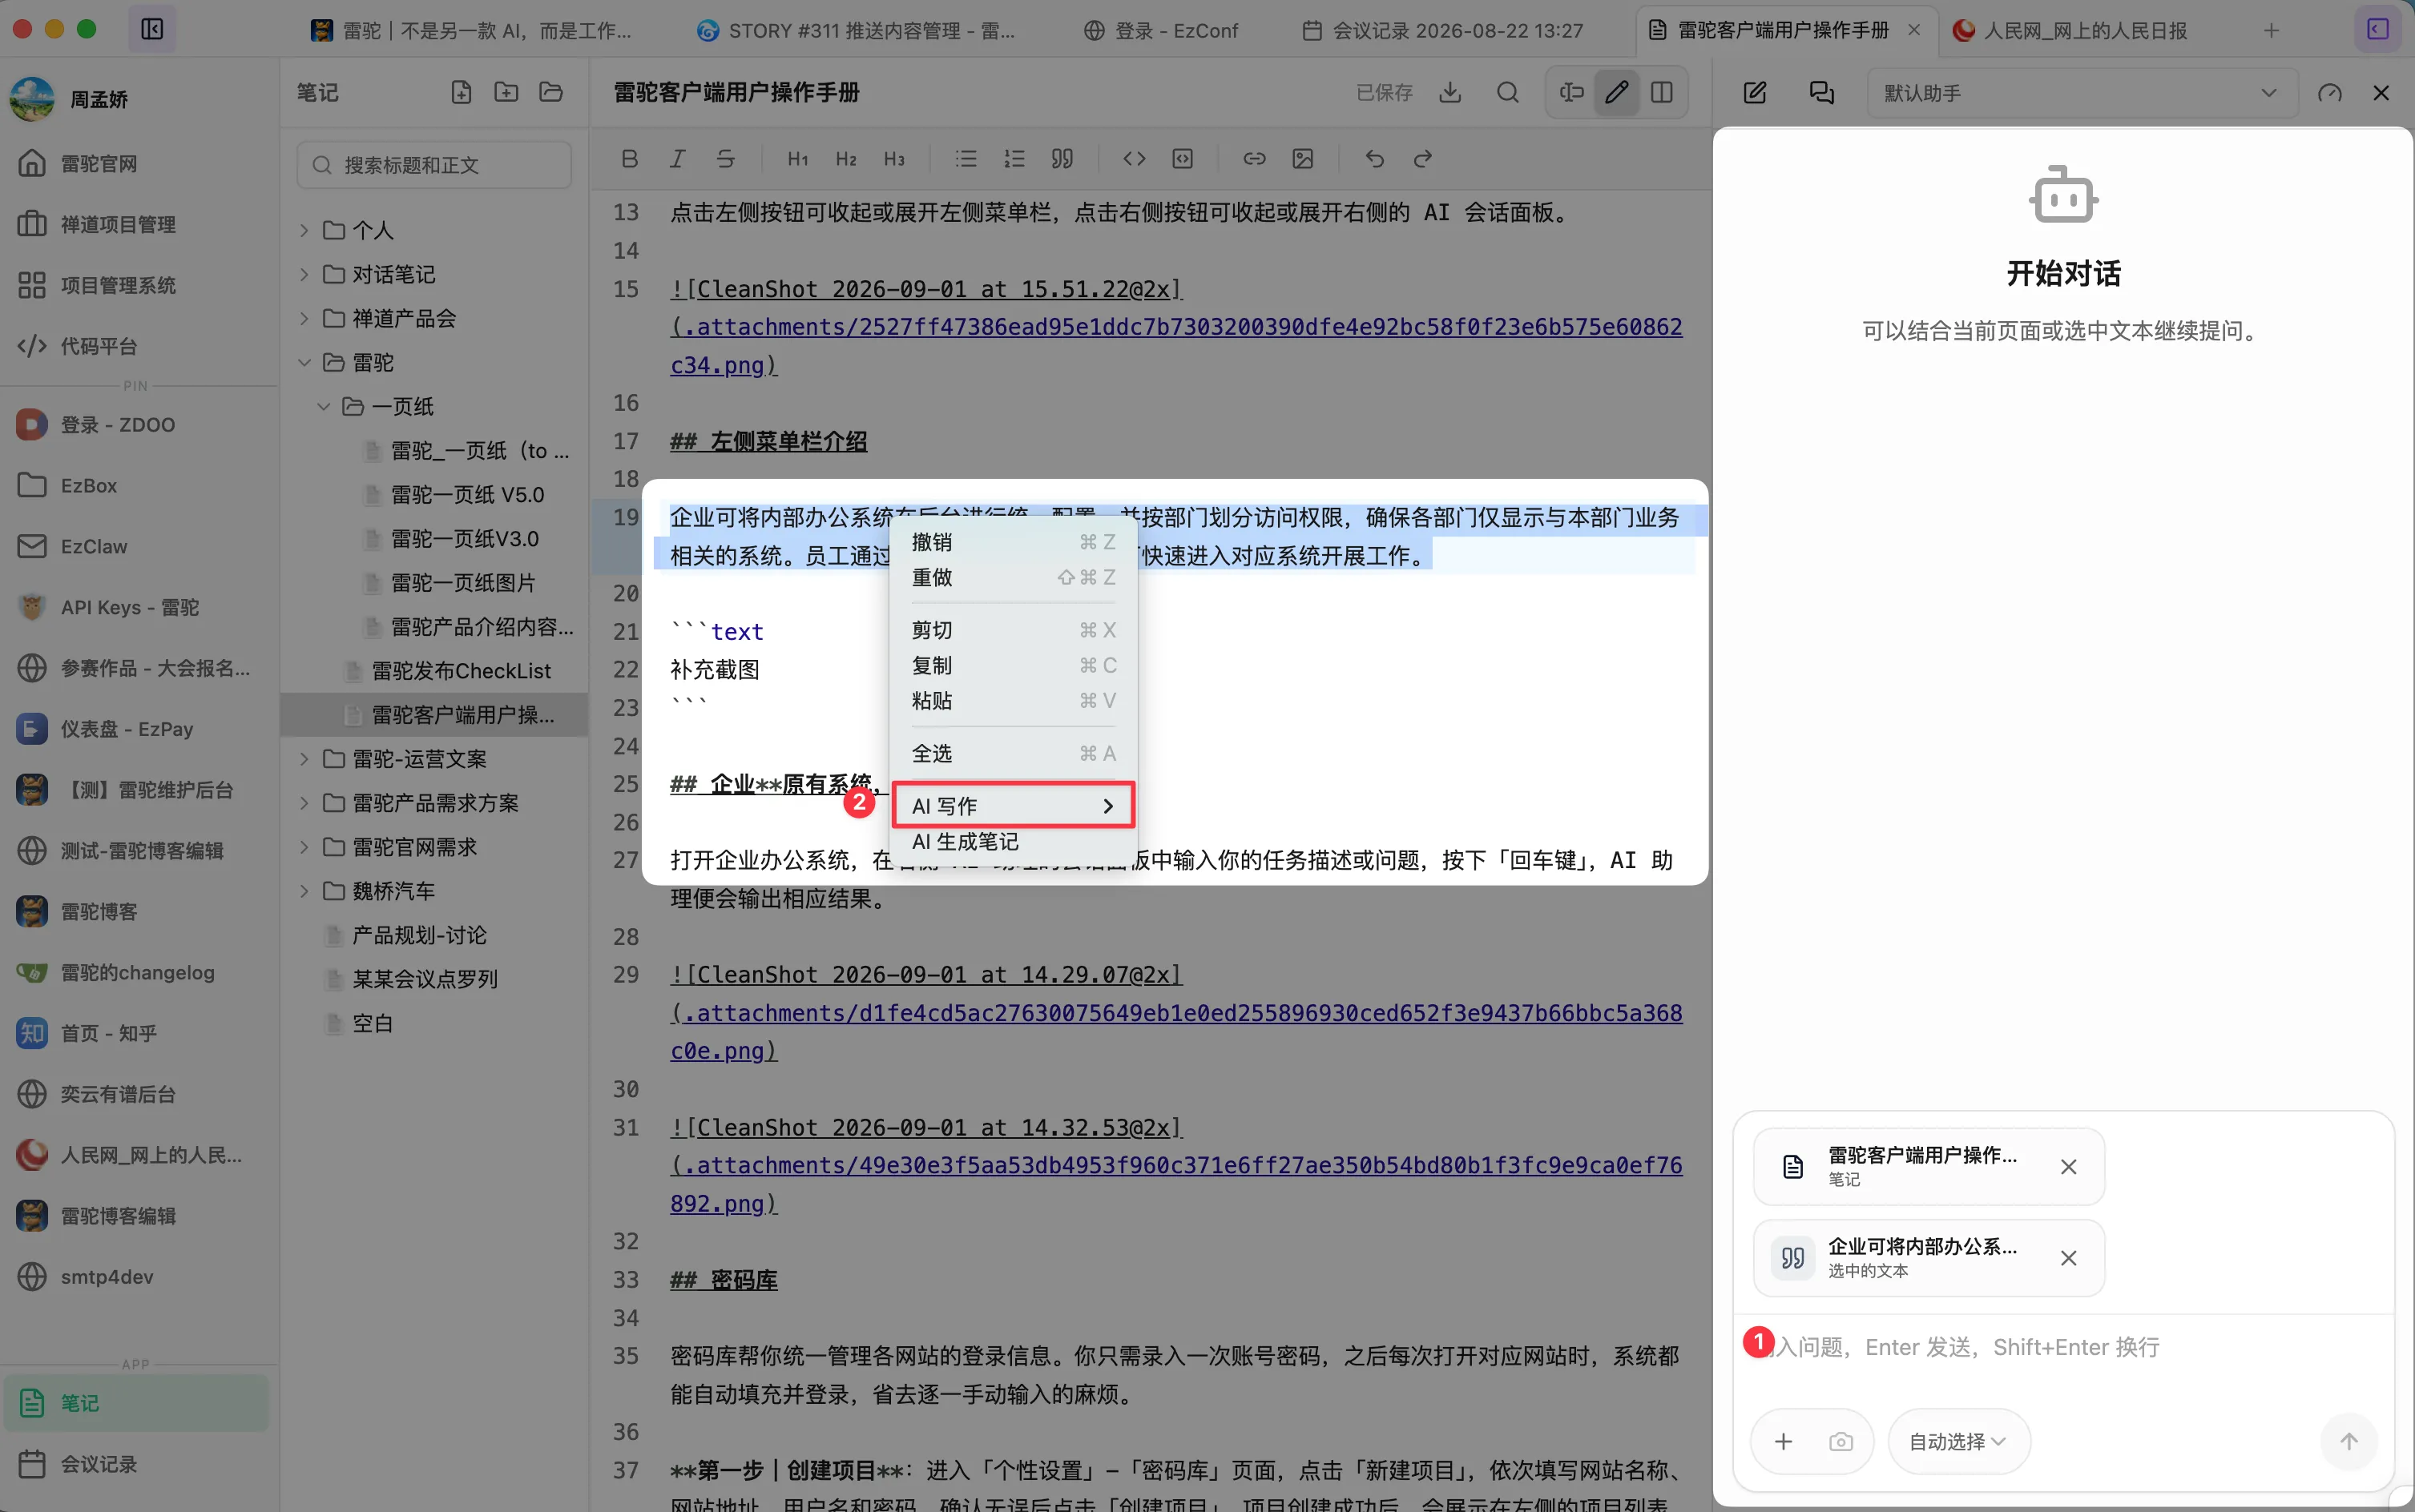Collapse left sidebar toggle
This screenshot has width=2415, height=1512.
click(x=152, y=29)
